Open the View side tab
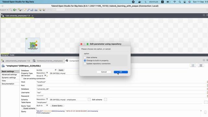Screen dimensions: 208x117 click(x=10, y=81)
